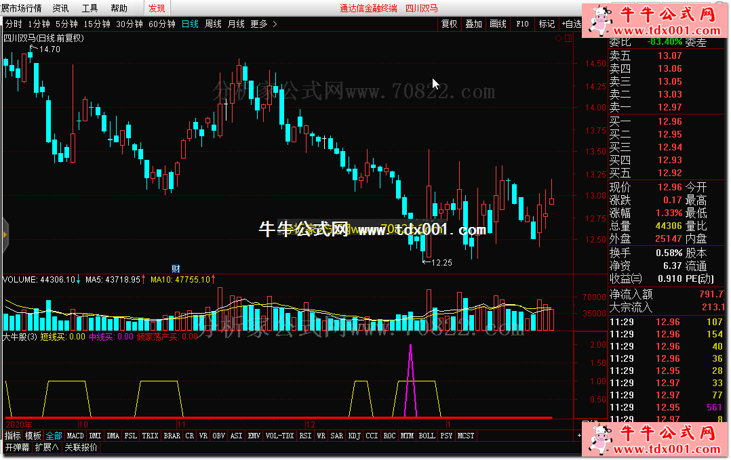Click the VOLUME: 44306.10 label
The height and width of the screenshot is (460, 731).
click(x=39, y=279)
